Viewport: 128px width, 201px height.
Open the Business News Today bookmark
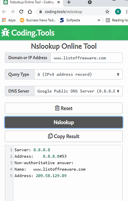click(38, 20)
